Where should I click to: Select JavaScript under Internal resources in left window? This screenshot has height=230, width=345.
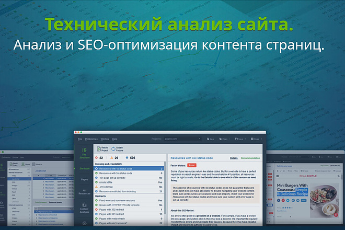pos(19,179)
